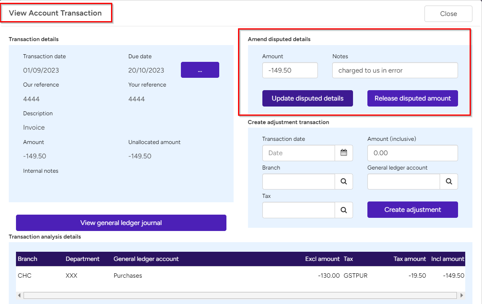Click the ellipsis button beside Due date
The height and width of the screenshot is (304, 482).
200,70
